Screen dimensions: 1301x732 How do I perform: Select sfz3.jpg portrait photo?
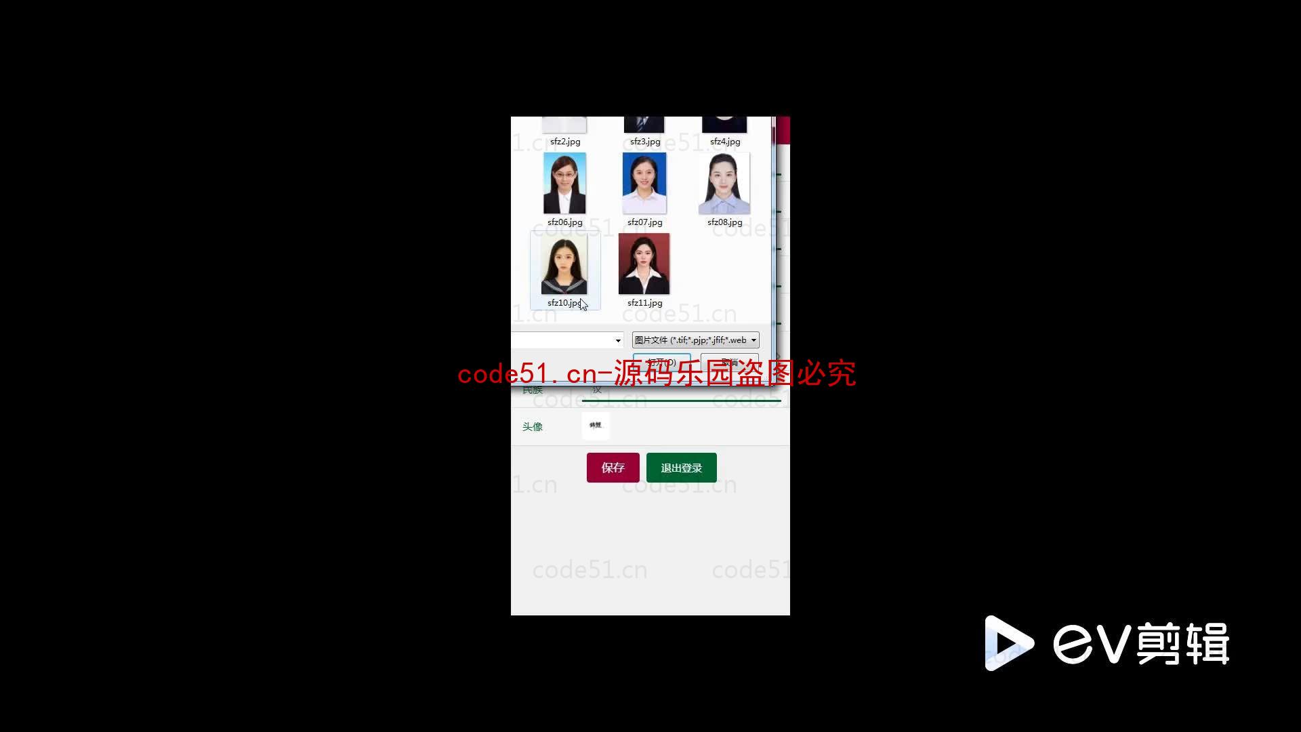tap(644, 125)
